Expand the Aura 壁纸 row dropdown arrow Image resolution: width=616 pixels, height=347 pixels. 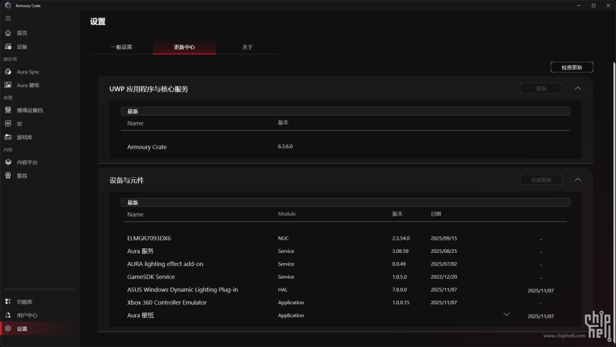(x=506, y=314)
